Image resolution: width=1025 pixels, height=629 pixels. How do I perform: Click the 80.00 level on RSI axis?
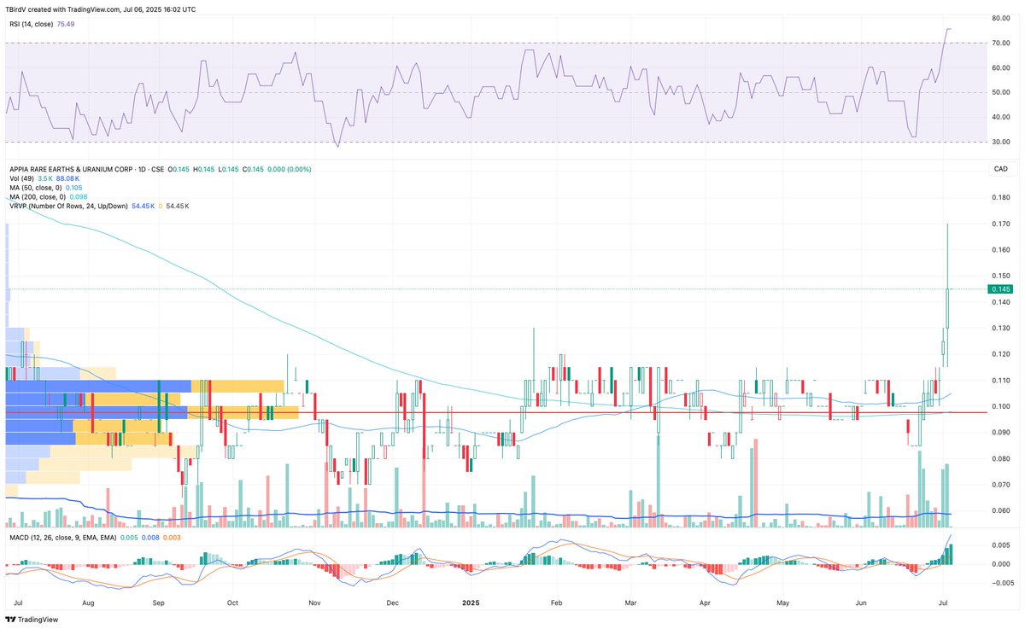pyautogui.click(x=1002, y=18)
